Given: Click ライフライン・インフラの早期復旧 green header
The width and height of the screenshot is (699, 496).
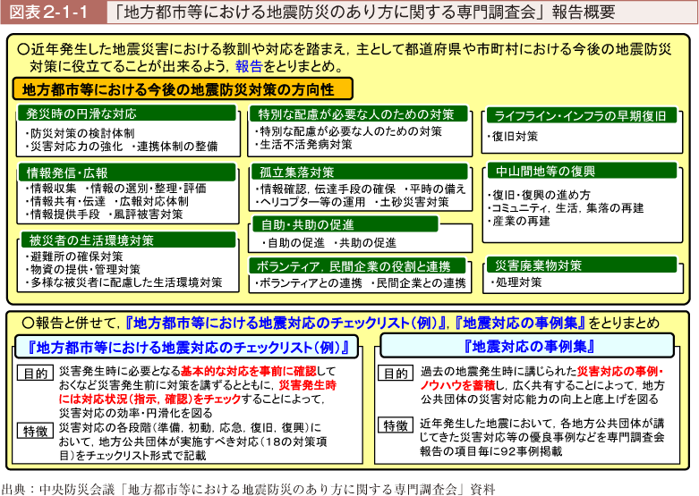Looking at the screenshot, I should tap(582, 116).
